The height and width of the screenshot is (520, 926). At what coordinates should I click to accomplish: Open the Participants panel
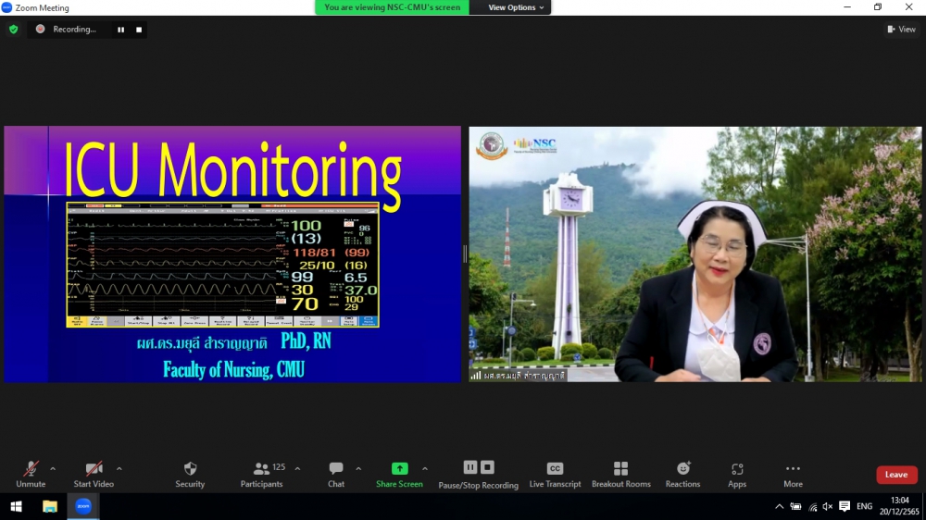pyautogui.click(x=262, y=474)
